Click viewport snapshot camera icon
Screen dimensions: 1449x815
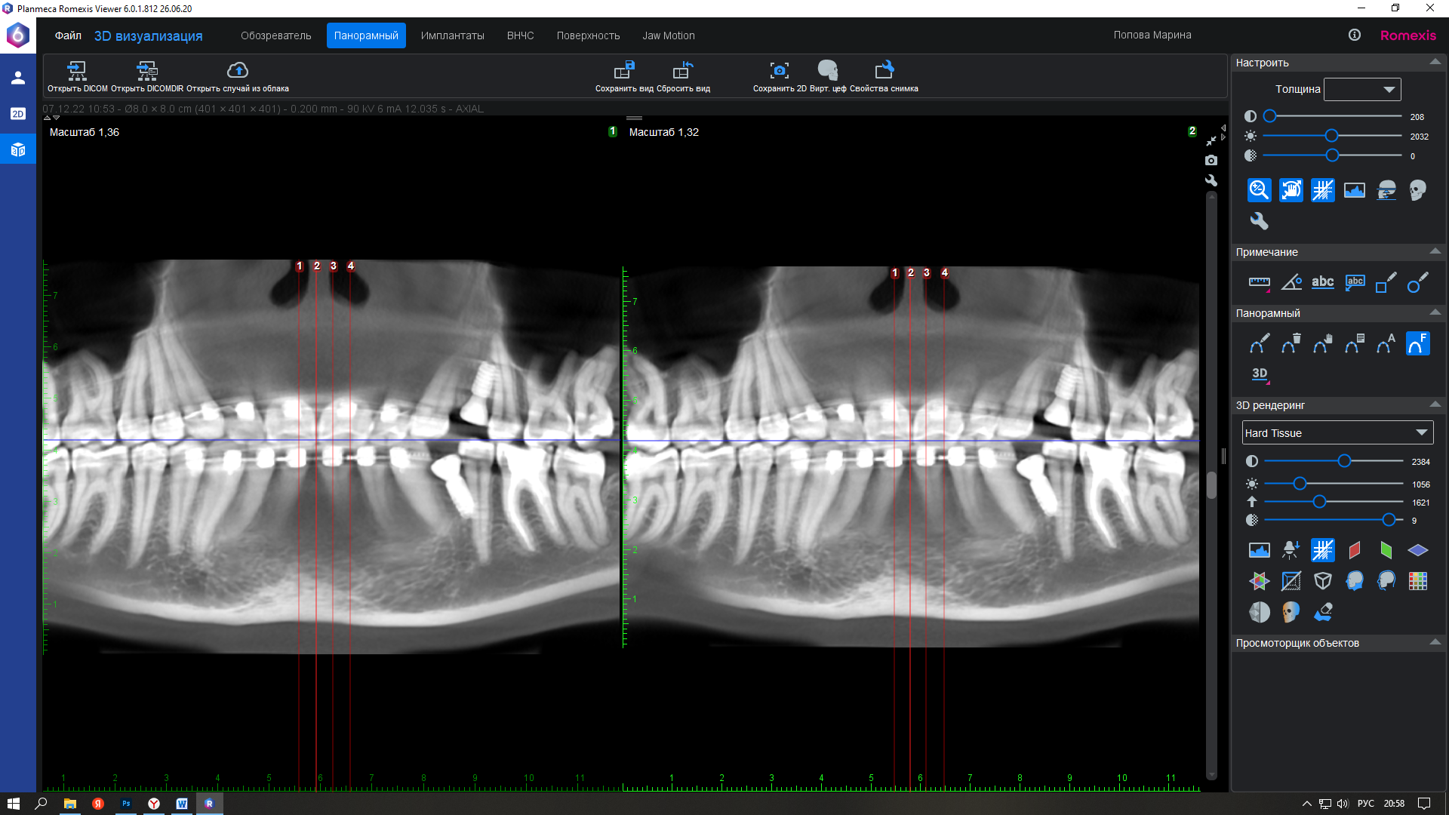point(1211,160)
